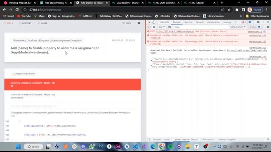This screenshot has height=152, width=271.
Task: Open a new browser tab with plus
Action: (222, 3)
